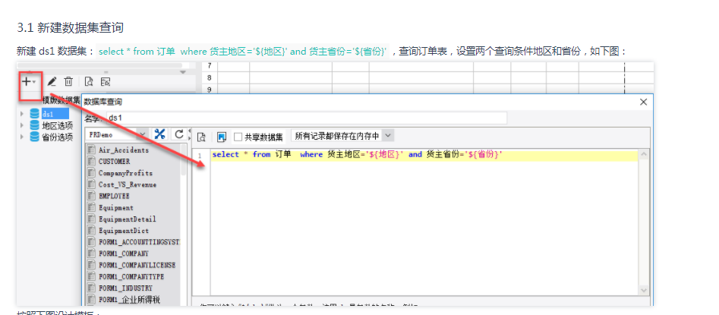Open the add dataset plus button

(29, 82)
